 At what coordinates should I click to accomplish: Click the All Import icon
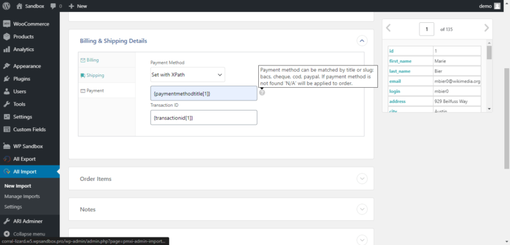6,172
